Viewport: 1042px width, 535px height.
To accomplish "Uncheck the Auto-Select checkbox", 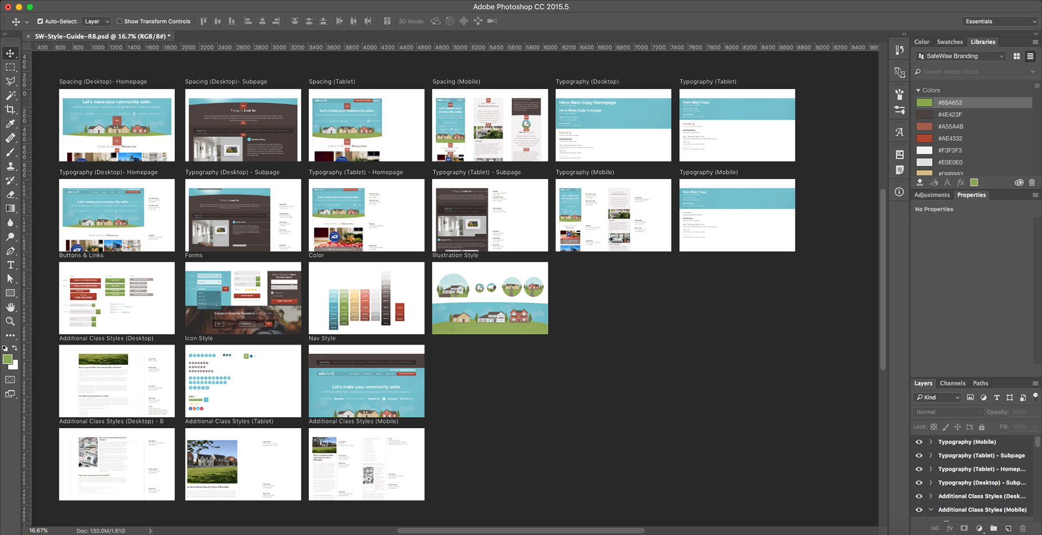I will click(40, 21).
